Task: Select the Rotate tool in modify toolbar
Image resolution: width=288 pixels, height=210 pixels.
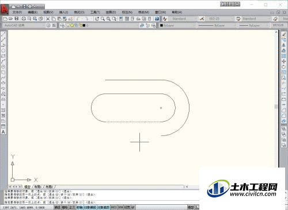Action: 284,67
